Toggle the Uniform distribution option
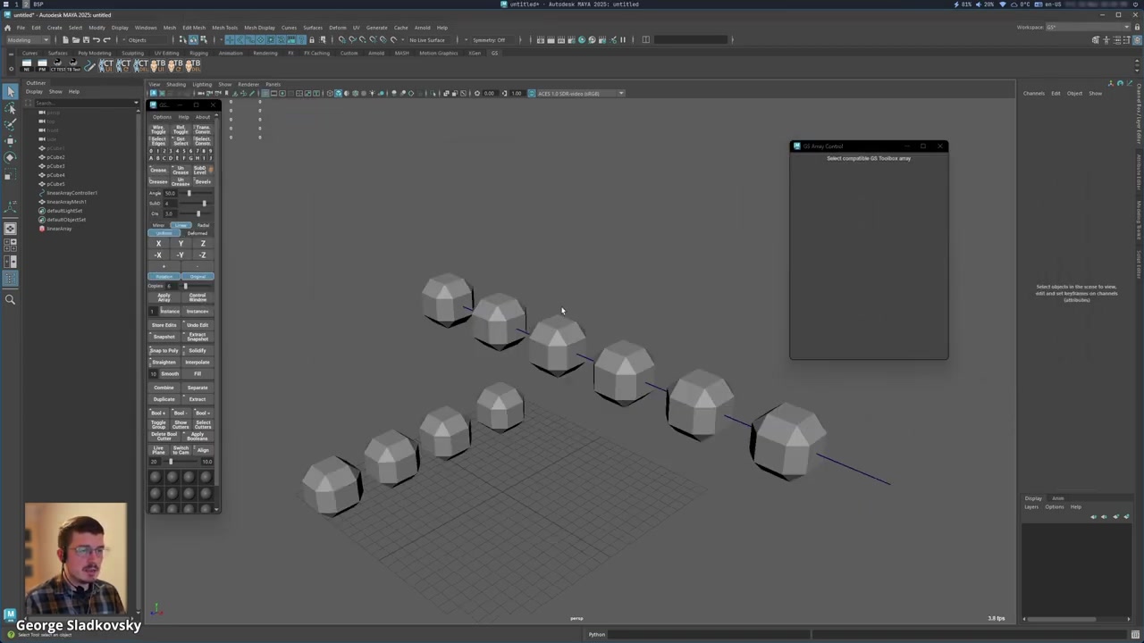The width and height of the screenshot is (1144, 643). point(164,233)
